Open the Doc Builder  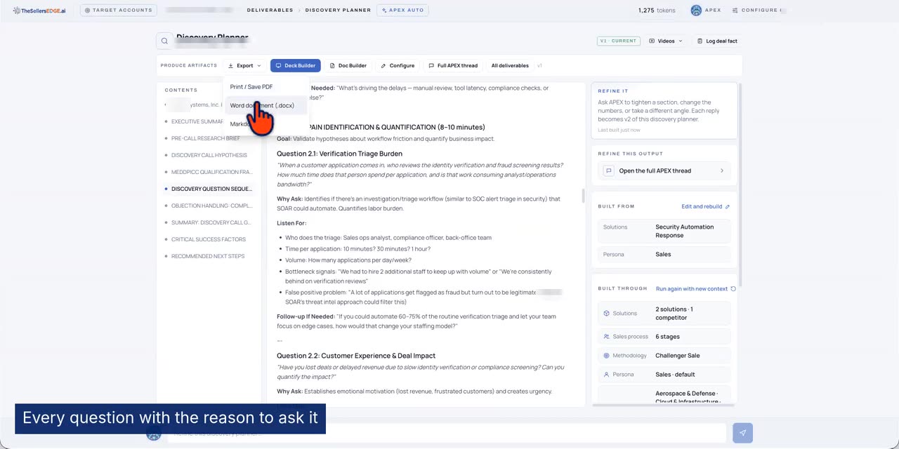[348, 66]
